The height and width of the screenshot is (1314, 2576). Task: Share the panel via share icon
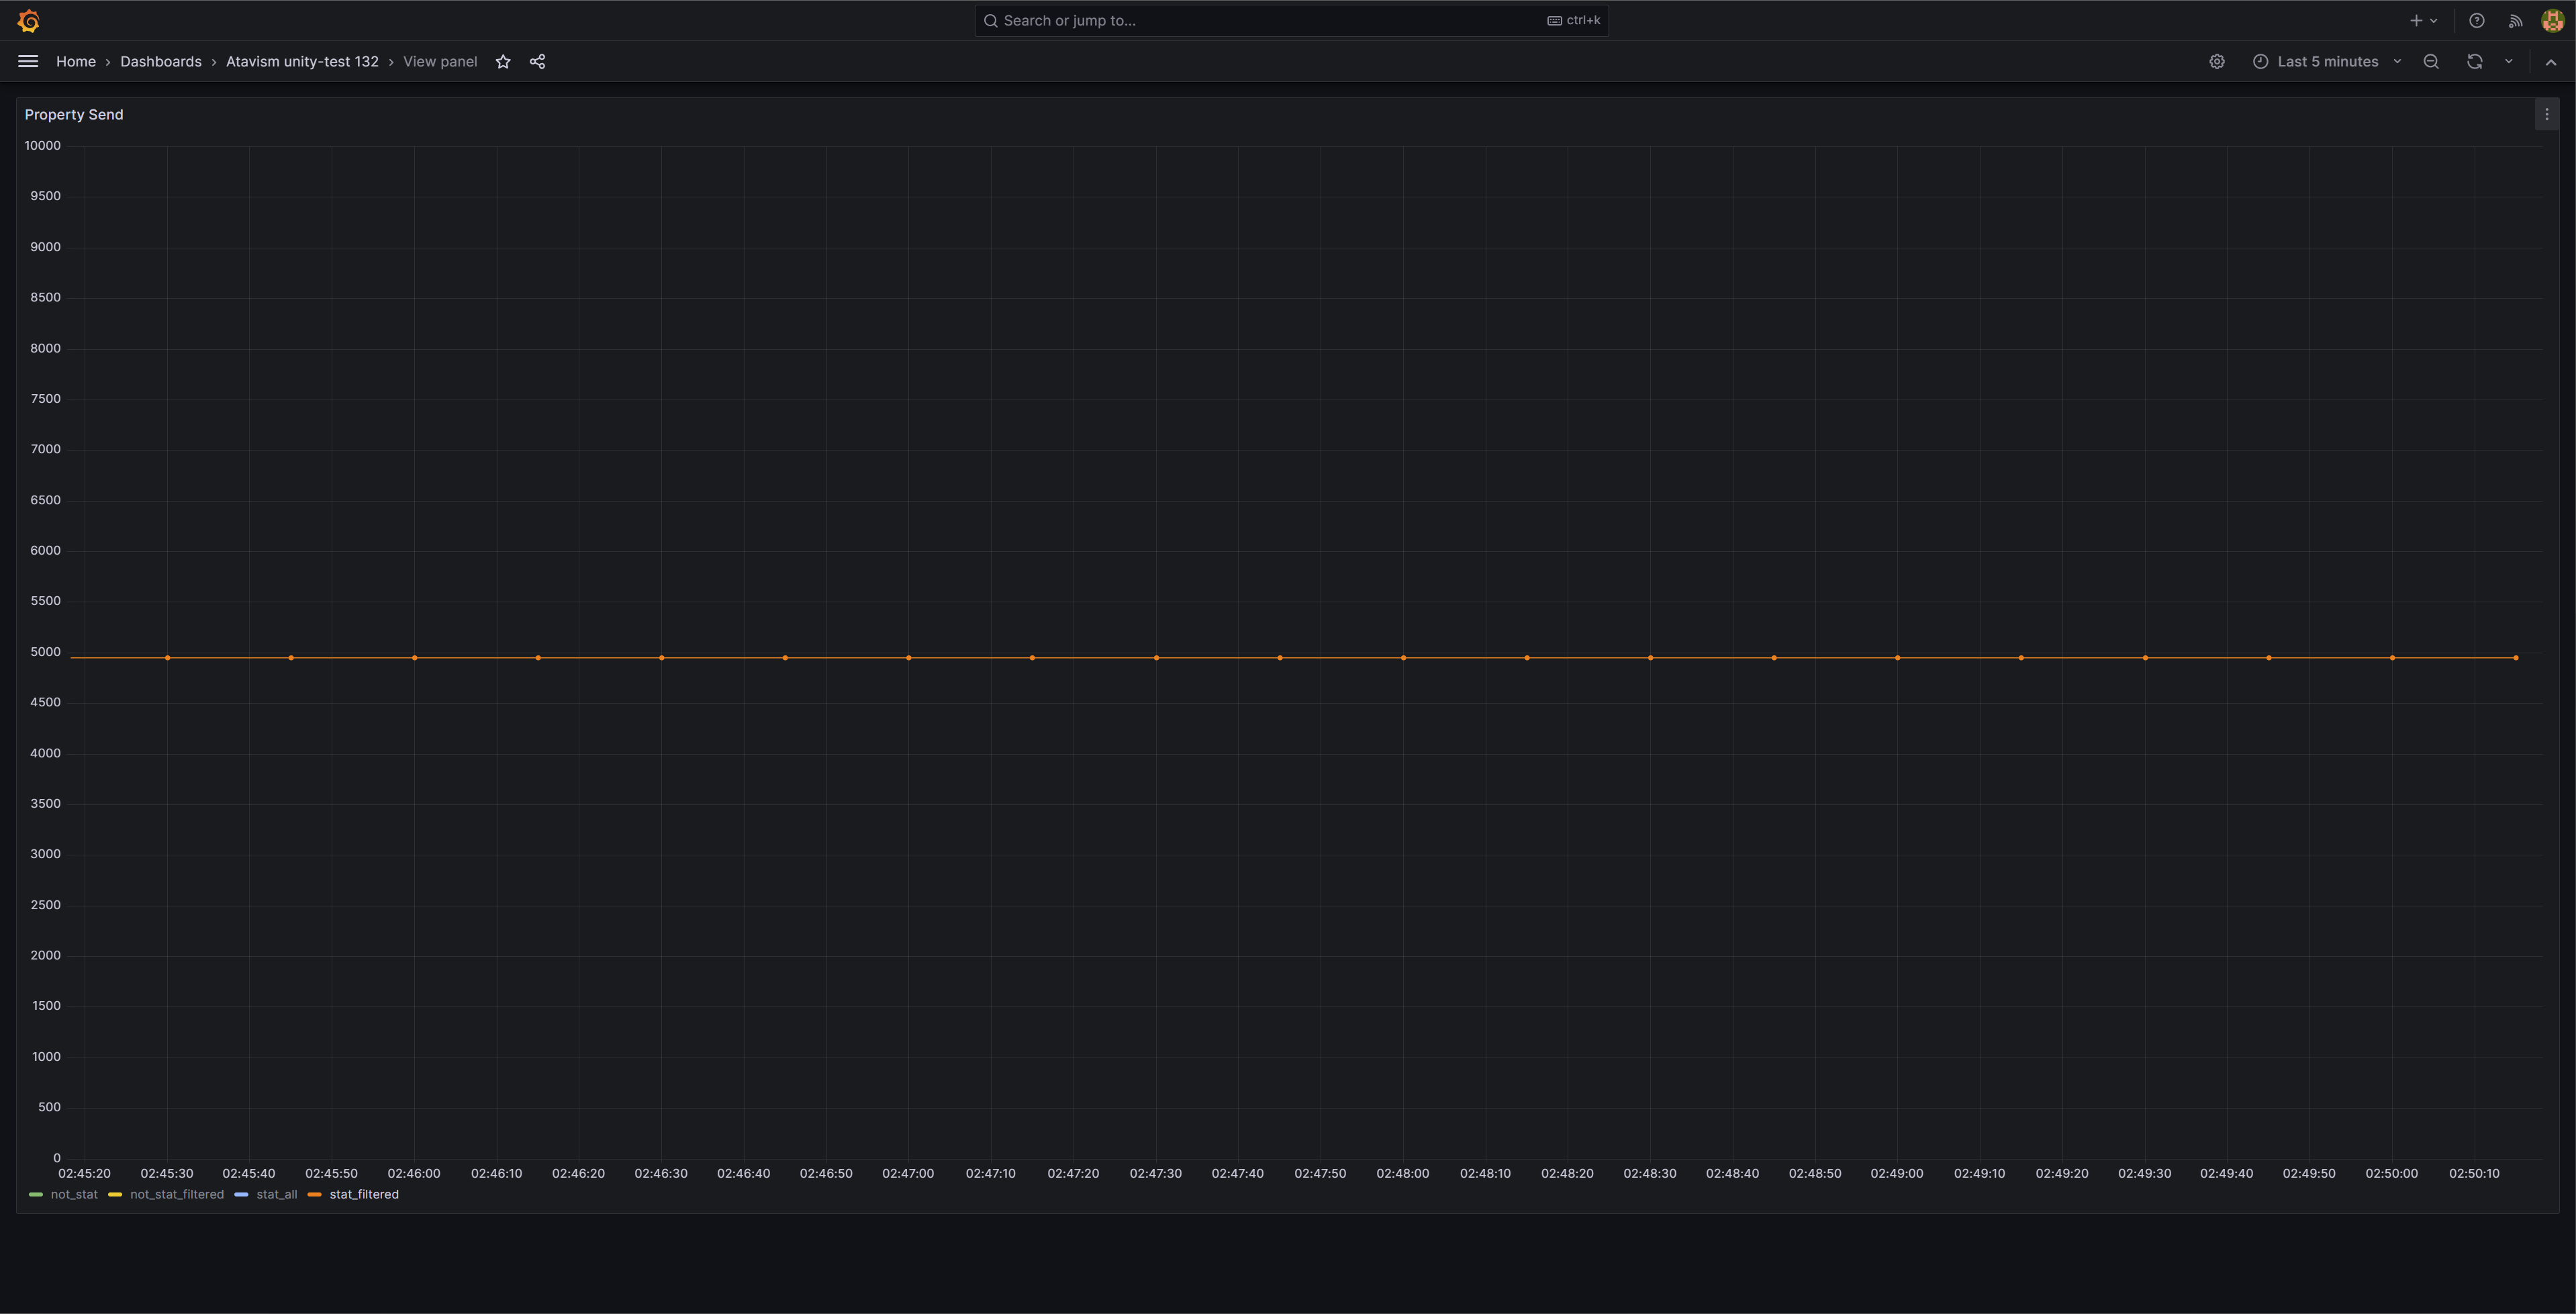tap(537, 62)
